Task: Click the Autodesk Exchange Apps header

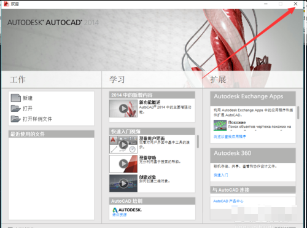Action: coord(253,98)
